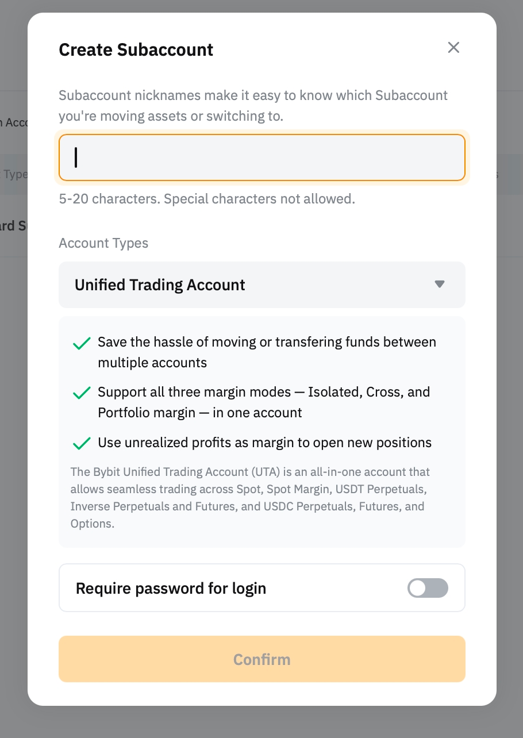Screen dimensions: 523x738
Task: Click the 'Create Subaccount' dialog title
Action: [x=136, y=49]
